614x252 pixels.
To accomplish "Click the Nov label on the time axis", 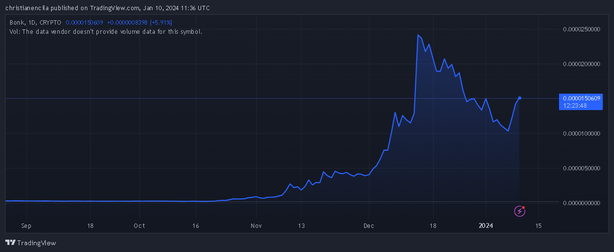I will (257, 225).
